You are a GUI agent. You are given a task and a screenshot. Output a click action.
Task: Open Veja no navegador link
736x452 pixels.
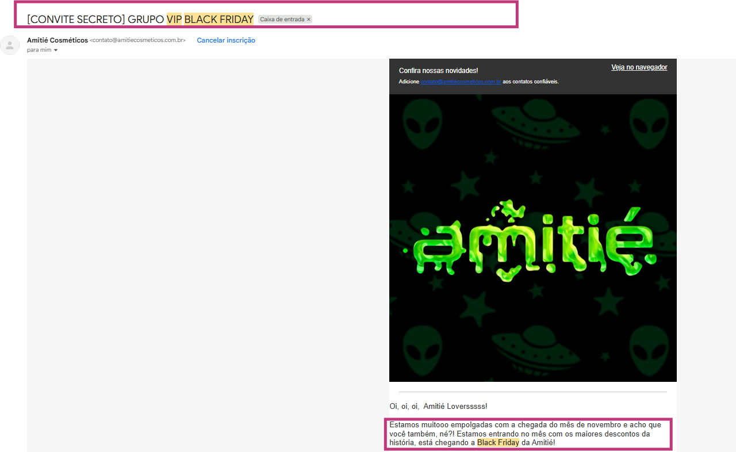click(639, 67)
